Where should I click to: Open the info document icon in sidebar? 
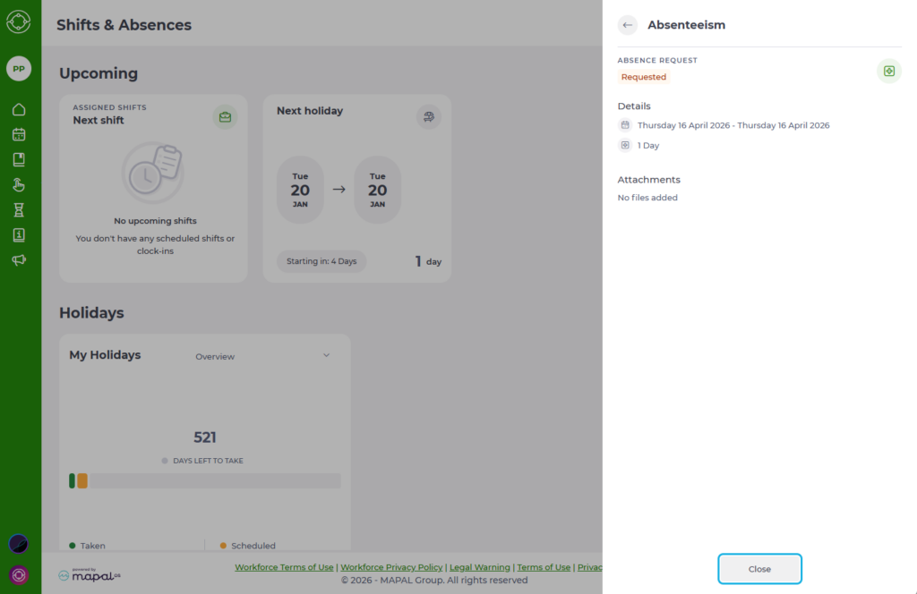pos(19,235)
